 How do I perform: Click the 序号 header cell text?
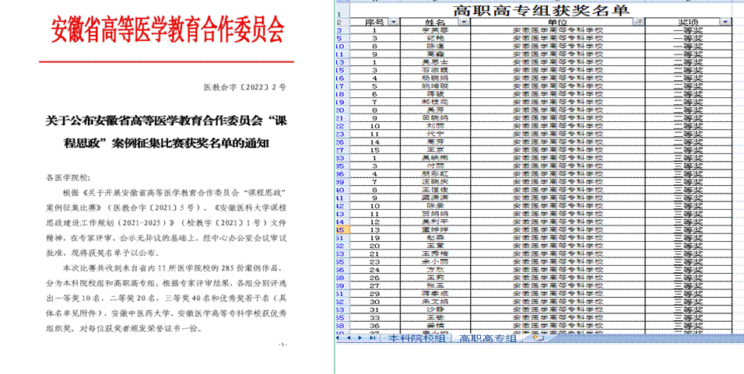coord(375,23)
